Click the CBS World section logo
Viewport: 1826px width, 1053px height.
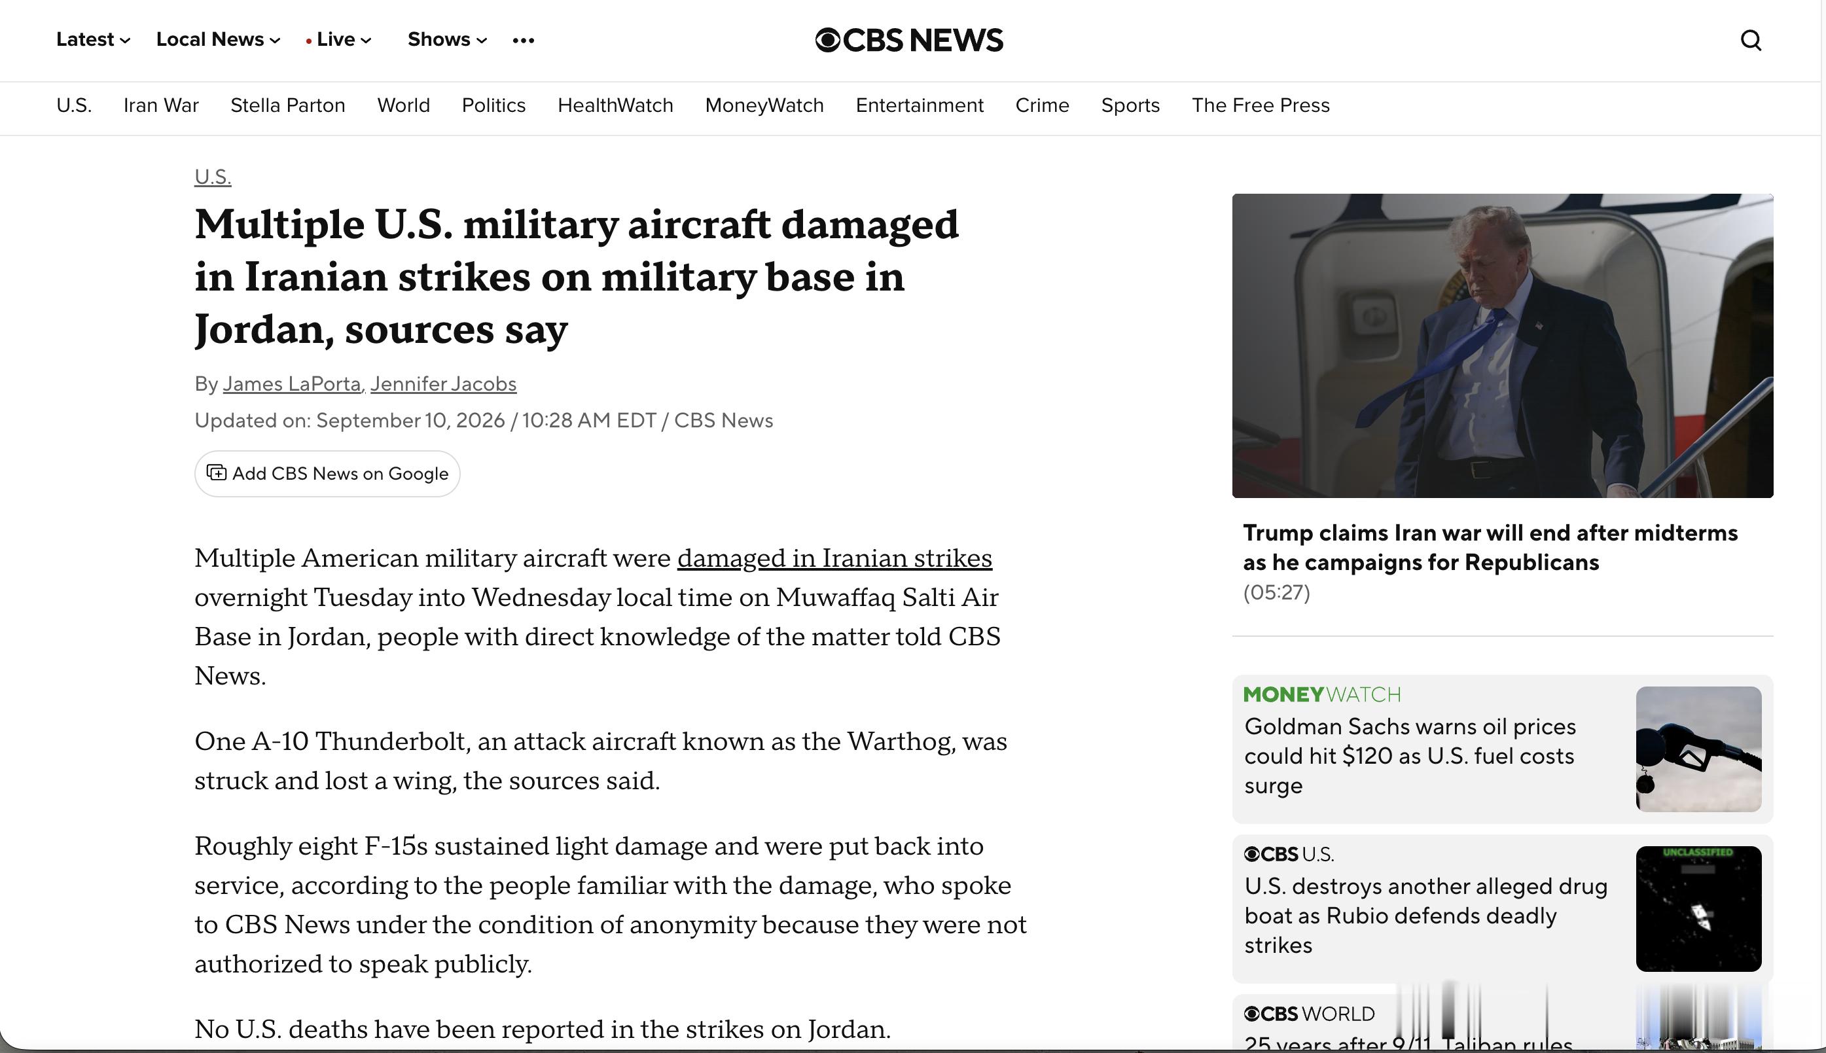click(x=1309, y=1014)
